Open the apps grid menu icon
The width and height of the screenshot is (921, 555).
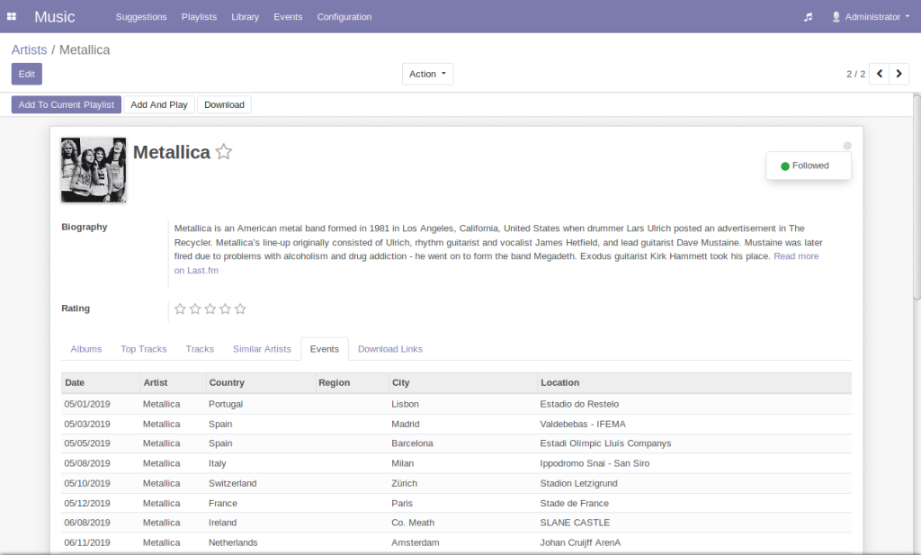click(12, 16)
